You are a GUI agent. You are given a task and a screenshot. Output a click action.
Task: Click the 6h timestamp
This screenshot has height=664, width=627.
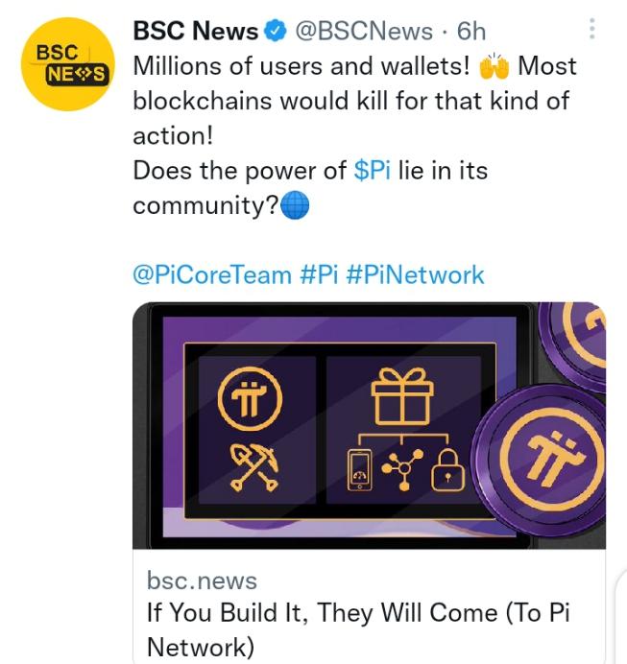pos(471,32)
